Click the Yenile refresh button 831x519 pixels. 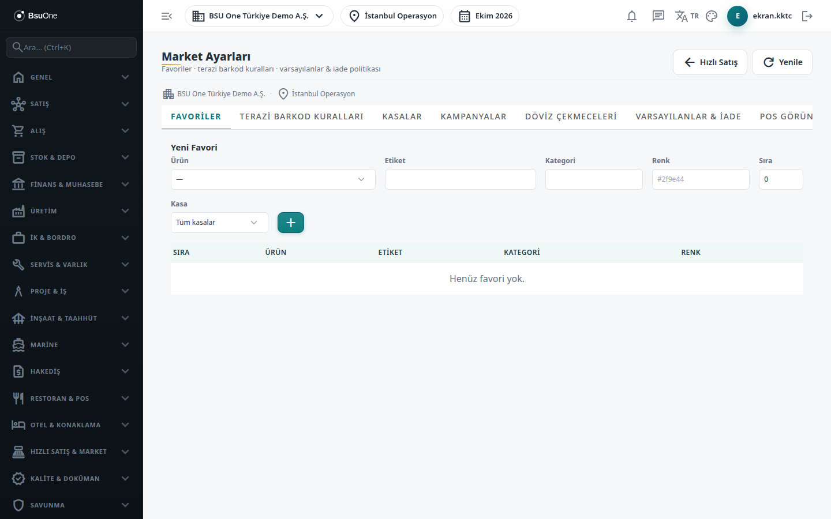pos(782,62)
